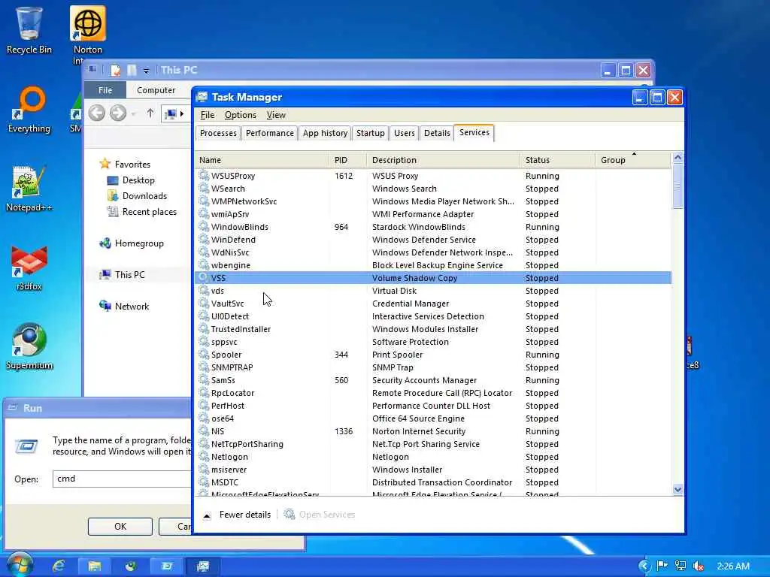Click the gear icon beside Spooler service
Image resolution: width=770 pixels, height=577 pixels.
click(x=203, y=355)
